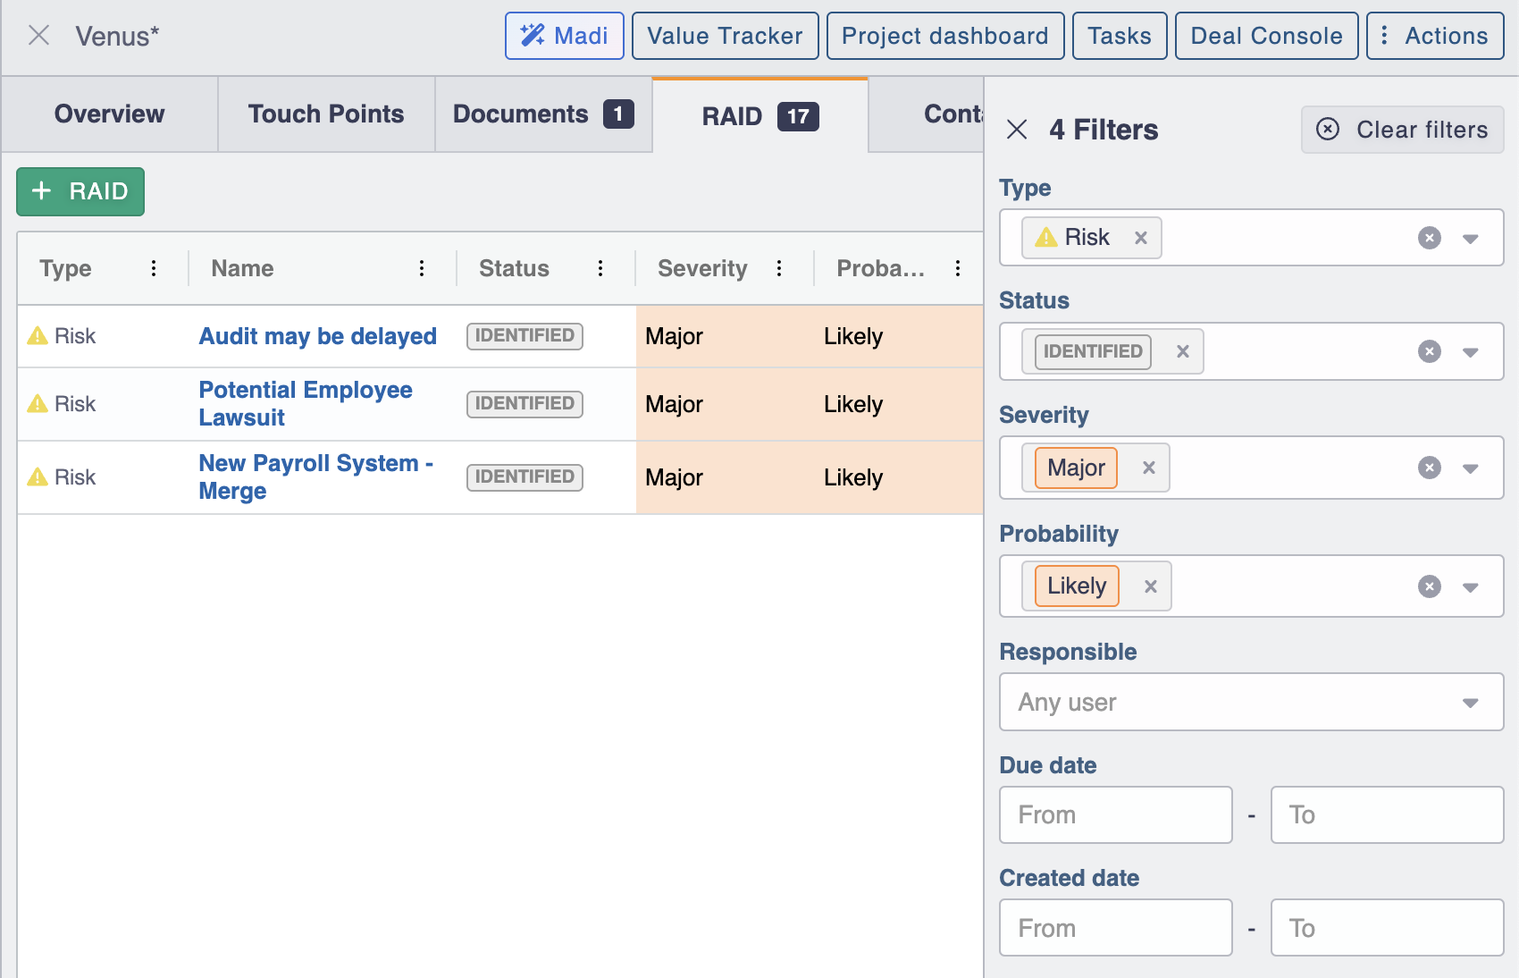The width and height of the screenshot is (1519, 978).
Task: Click the Due date From field
Action: (x=1116, y=814)
